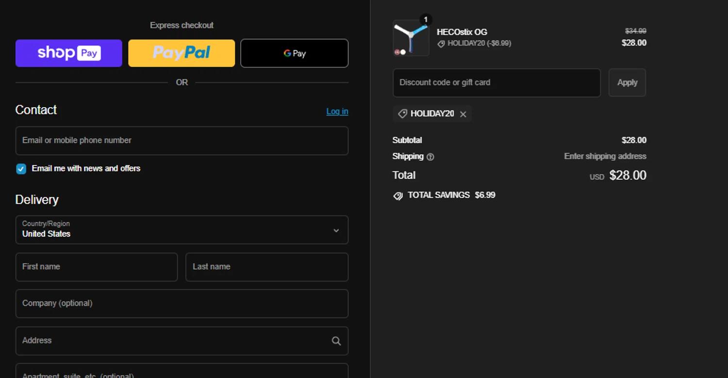This screenshot has width=728, height=378.
Task: Pay with Shop Pay express checkout
Action: pos(69,53)
